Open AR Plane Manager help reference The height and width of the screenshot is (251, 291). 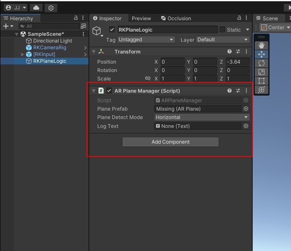click(x=230, y=91)
